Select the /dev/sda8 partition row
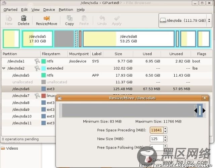 click(x=29, y=103)
